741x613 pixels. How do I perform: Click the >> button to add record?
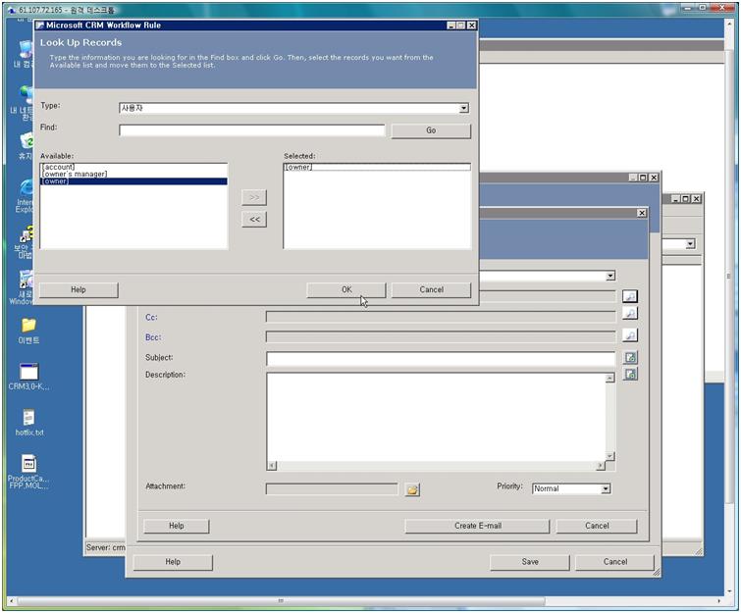pos(254,197)
